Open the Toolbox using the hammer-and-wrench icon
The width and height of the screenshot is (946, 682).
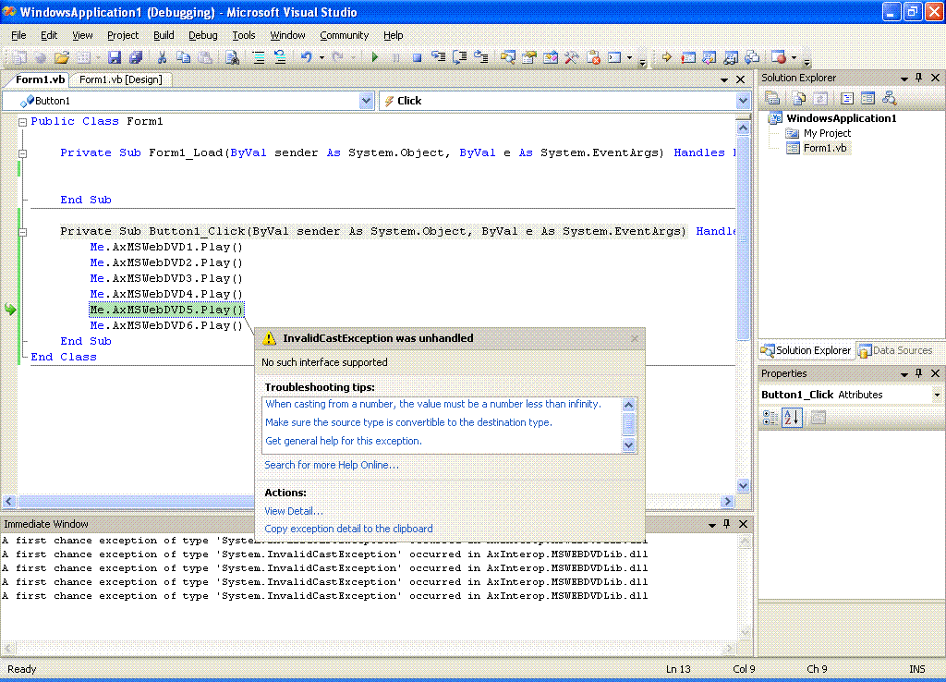click(x=571, y=58)
